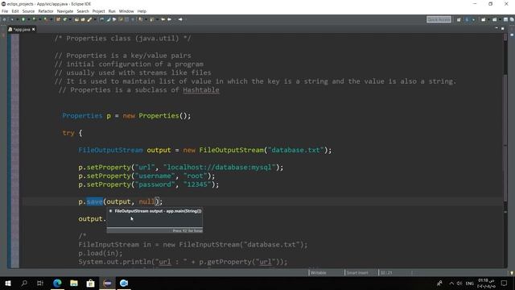Click the volume speaker tray icon
This screenshot has height=290, width=515.
(x=459, y=283)
